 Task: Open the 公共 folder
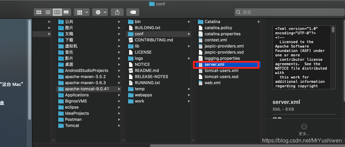click(x=89, y=22)
